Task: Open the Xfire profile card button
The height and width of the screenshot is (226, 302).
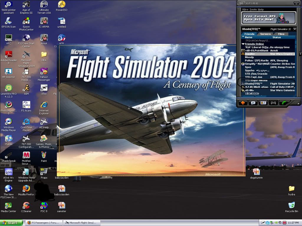Action: 263,103
